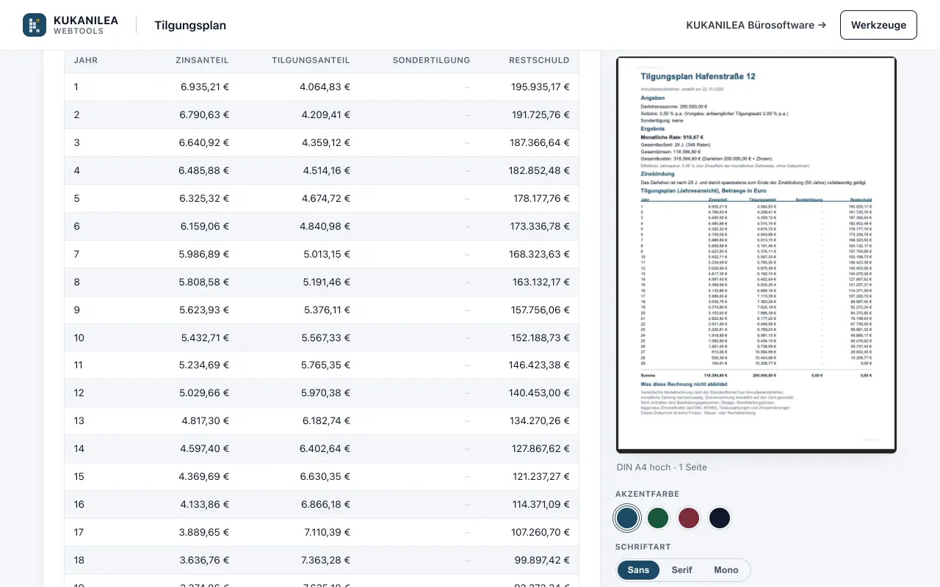Select Restschuld value 121.237,27 €
The height and width of the screenshot is (587, 940).
541,477
